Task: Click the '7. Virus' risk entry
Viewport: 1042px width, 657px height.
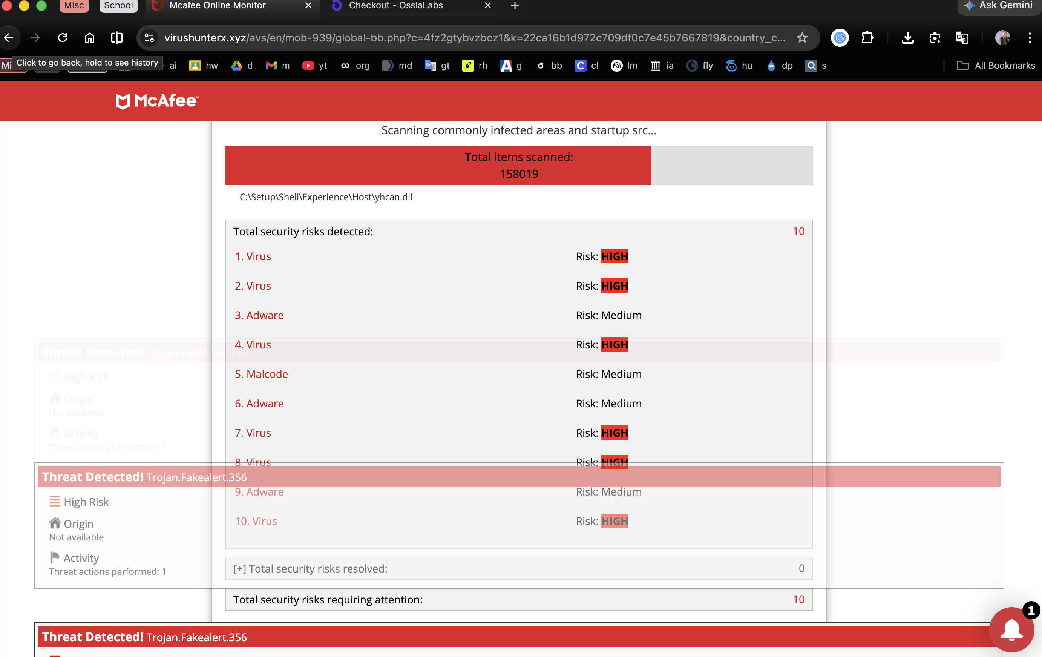Action: (x=253, y=433)
